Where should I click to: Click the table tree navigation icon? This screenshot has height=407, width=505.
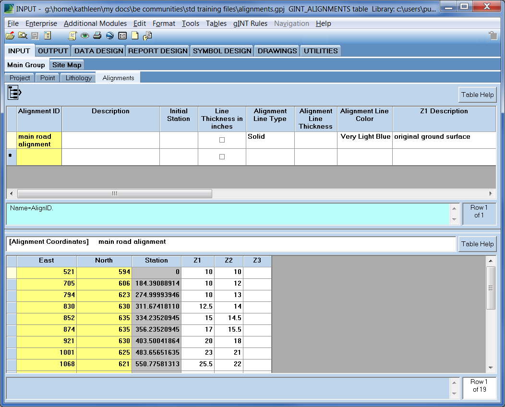point(14,93)
